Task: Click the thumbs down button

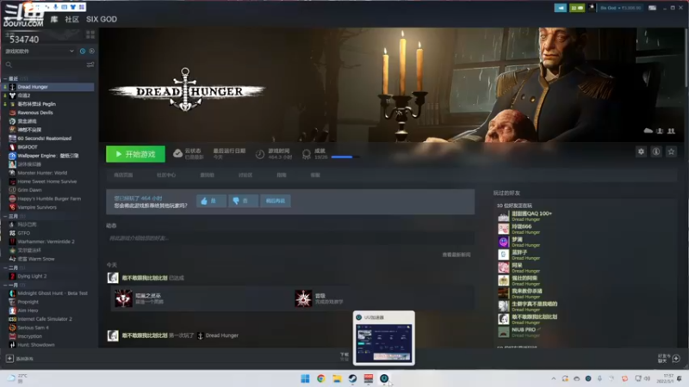Action: pos(243,201)
